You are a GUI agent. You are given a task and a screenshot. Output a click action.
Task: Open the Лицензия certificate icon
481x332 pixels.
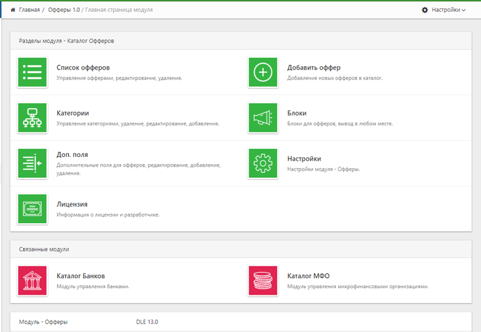click(32, 209)
